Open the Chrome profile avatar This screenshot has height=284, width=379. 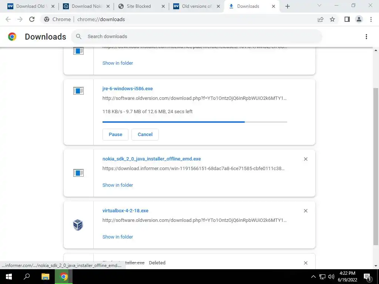(x=359, y=19)
